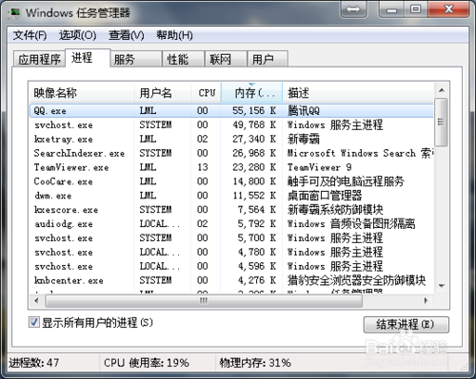The height and width of the screenshot is (379, 476).
Task: Click the horizontal scroll right arrow
Action: [426, 300]
